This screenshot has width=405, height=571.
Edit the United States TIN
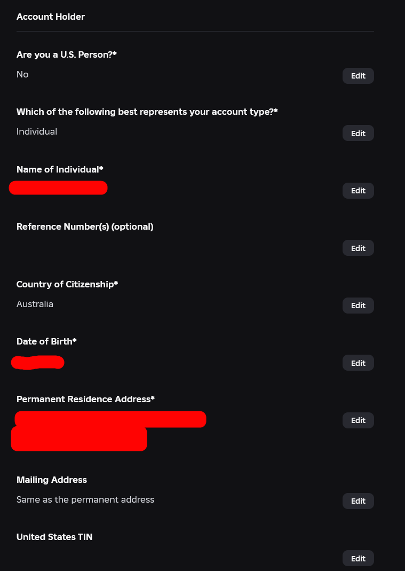[x=358, y=558]
